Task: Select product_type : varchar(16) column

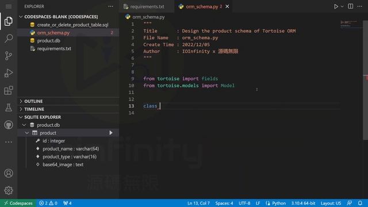Action: coord(70,156)
